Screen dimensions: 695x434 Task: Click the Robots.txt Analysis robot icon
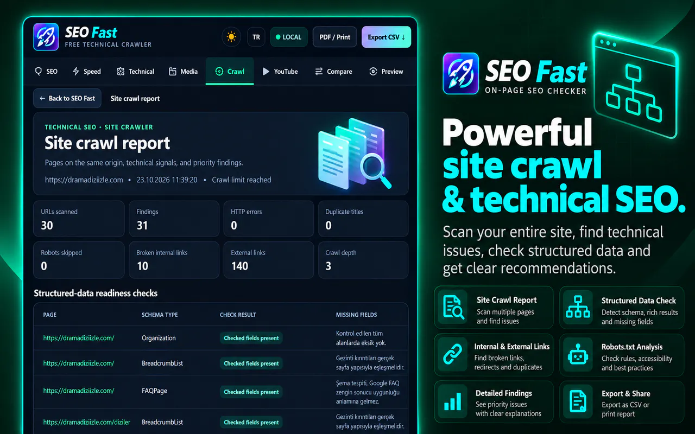(x=578, y=354)
